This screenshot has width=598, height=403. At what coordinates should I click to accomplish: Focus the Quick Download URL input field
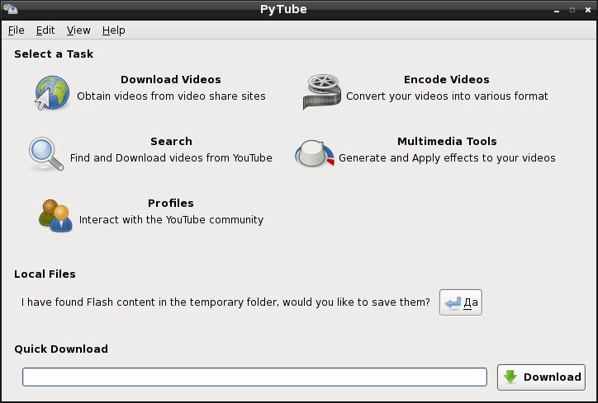[x=254, y=377]
